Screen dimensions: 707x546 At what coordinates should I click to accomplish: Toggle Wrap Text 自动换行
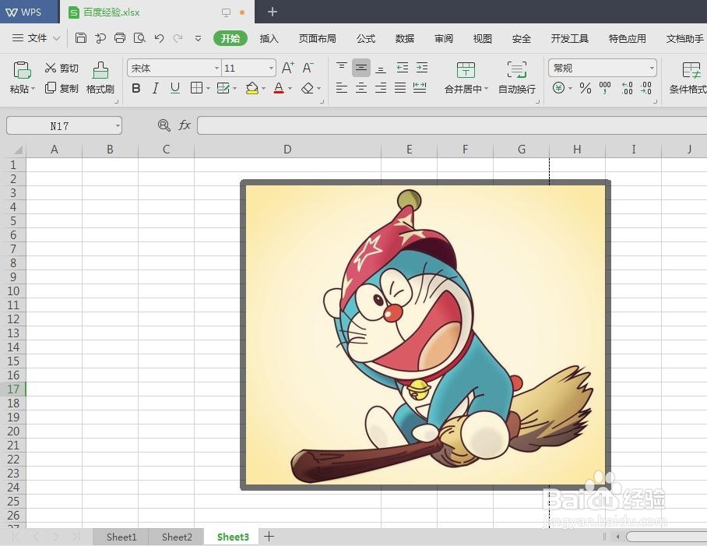pyautogui.click(x=517, y=78)
